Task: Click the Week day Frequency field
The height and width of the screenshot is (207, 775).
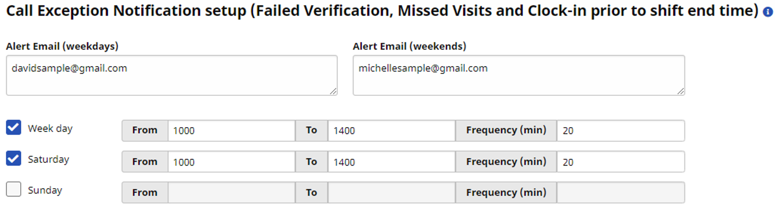Action: coord(620,131)
